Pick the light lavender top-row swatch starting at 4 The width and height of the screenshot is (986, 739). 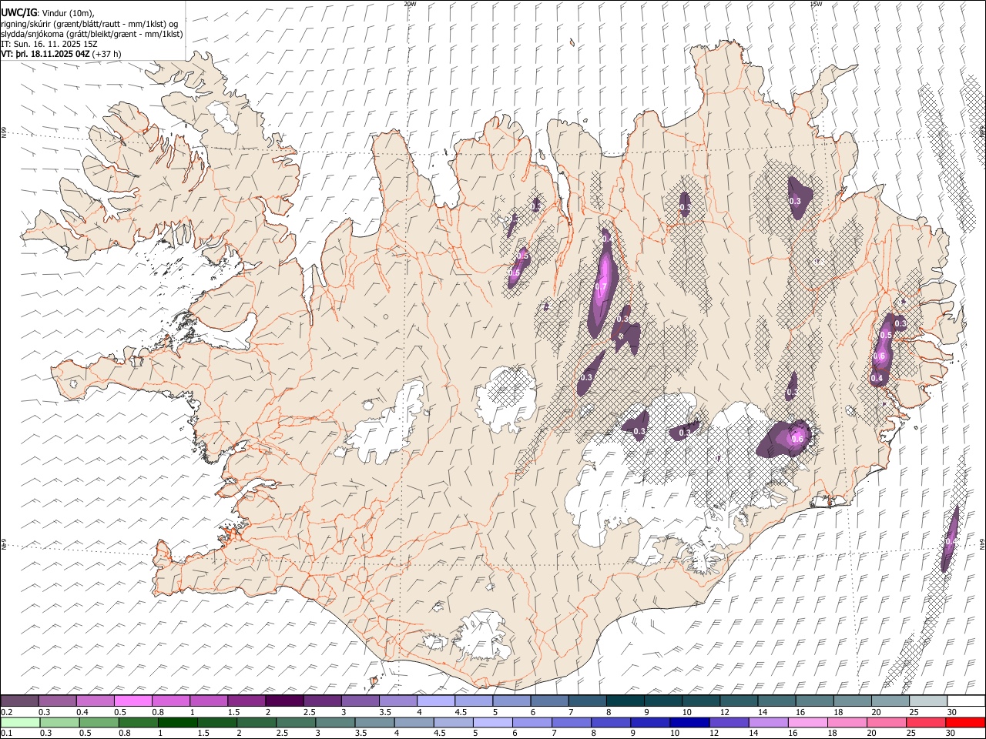[436, 701]
